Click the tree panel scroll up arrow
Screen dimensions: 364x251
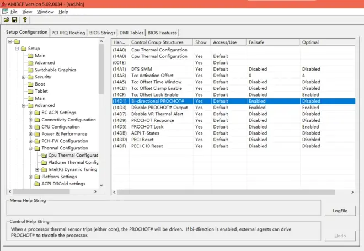[101, 41]
